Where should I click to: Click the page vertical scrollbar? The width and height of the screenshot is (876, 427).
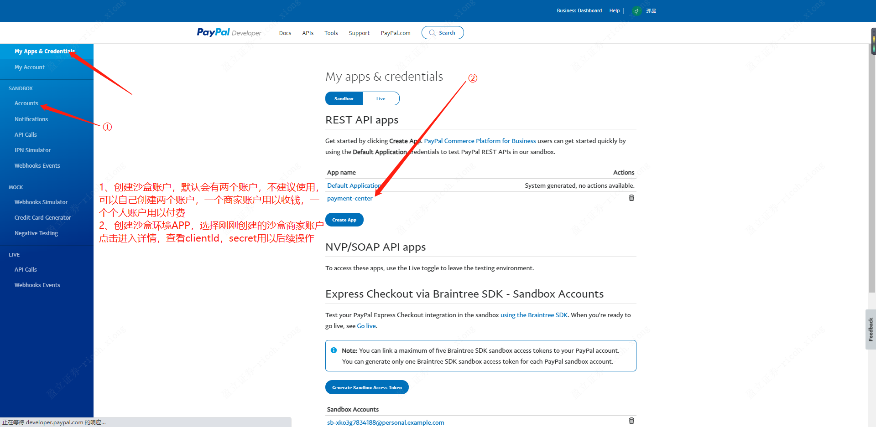[x=872, y=169]
